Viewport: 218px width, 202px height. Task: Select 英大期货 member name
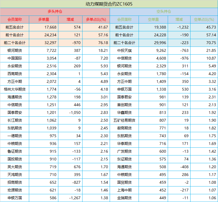pyautogui.click(x=15, y=167)
